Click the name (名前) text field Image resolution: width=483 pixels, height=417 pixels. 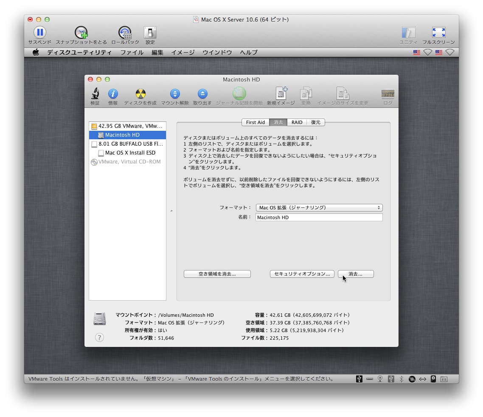tap(319, 217)
